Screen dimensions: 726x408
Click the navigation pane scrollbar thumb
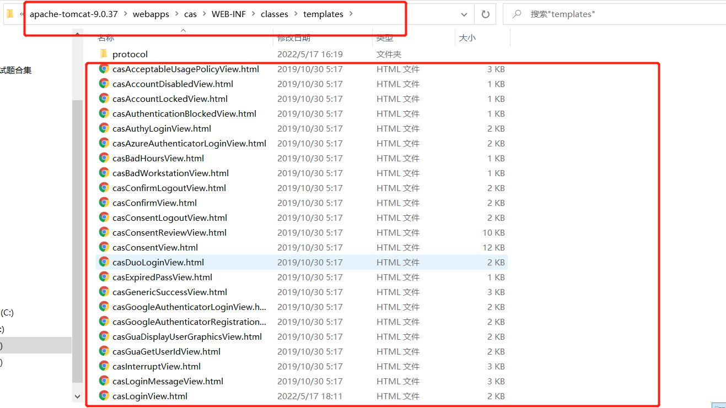77,242
